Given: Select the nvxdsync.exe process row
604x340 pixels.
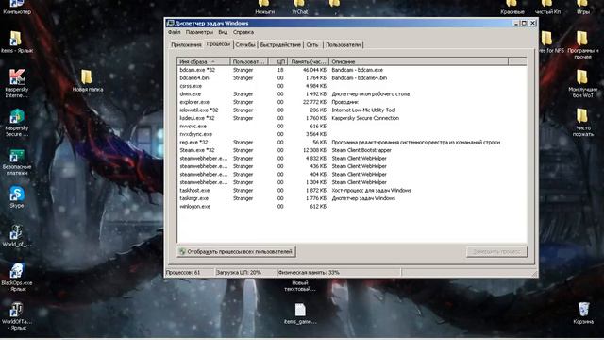Looking at the screenshot, I should 352,134.
